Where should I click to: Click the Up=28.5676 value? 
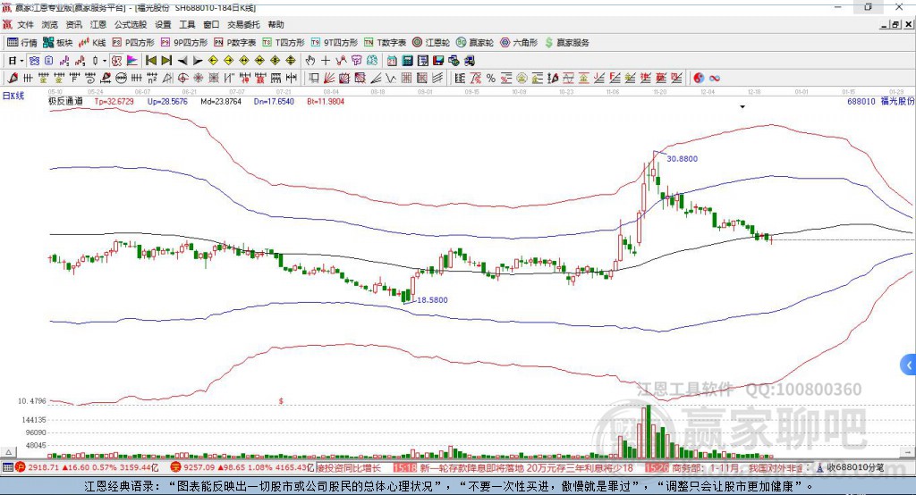(167, 101)
